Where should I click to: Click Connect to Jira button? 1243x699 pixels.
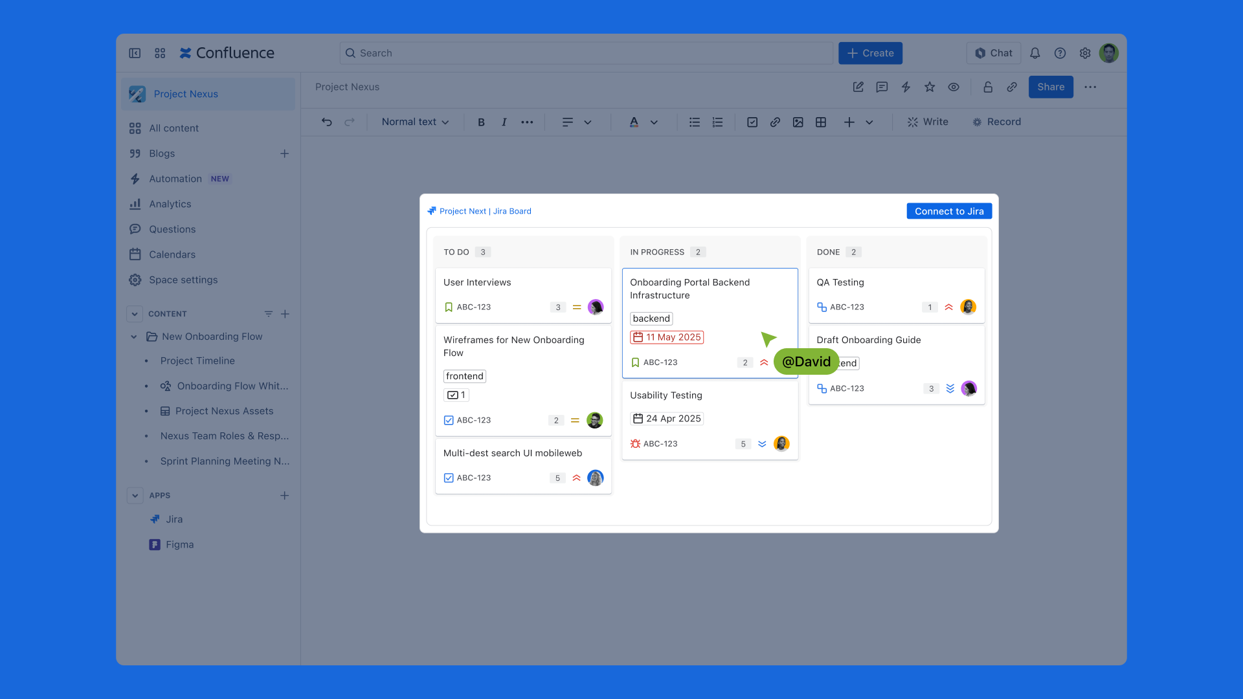pos(949,211)
